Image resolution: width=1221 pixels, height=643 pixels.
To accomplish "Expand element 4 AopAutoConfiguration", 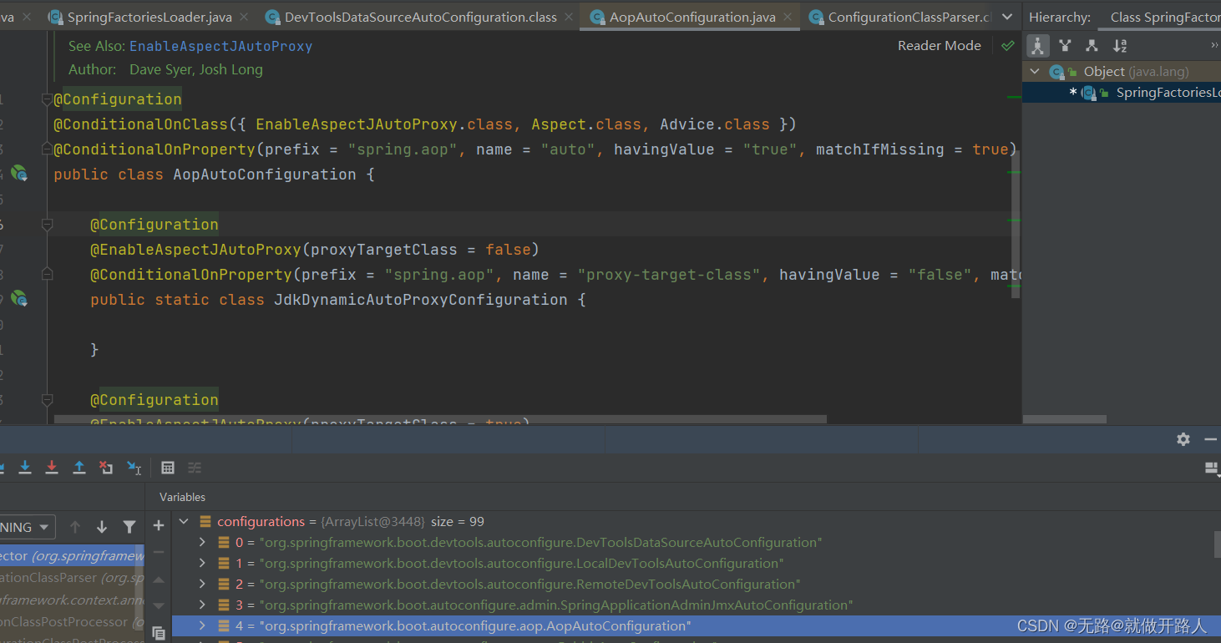I will coord(201,626).
